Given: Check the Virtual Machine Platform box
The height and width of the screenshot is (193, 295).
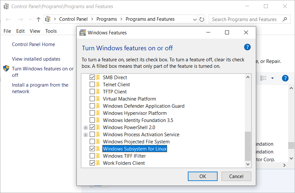Looking at the screenshot, I should coord(92,99).
